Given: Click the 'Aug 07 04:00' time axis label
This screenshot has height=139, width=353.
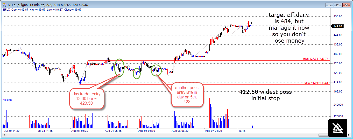Looking at the screenshot, I should pyautogui.click(x=213, y=131).
